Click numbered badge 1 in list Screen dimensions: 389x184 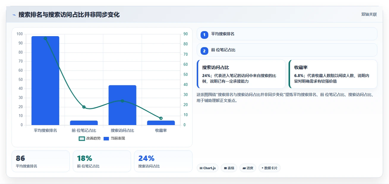pyautogui.click(x=204, y=35)
